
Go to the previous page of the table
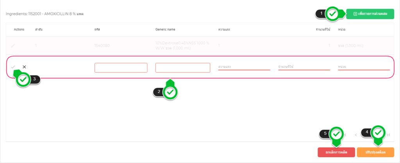[x=356, y=135]
